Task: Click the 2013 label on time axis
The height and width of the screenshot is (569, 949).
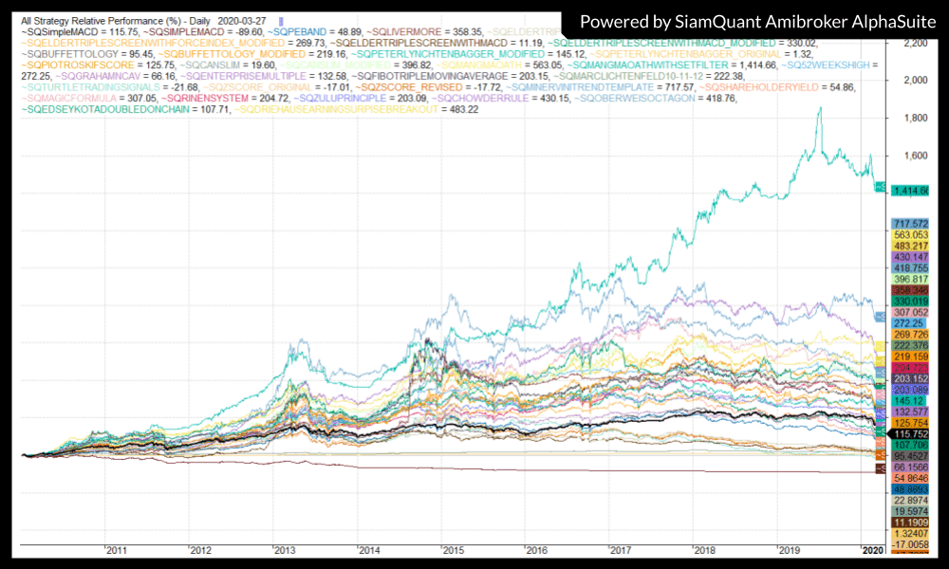Action: pos(285,549)
